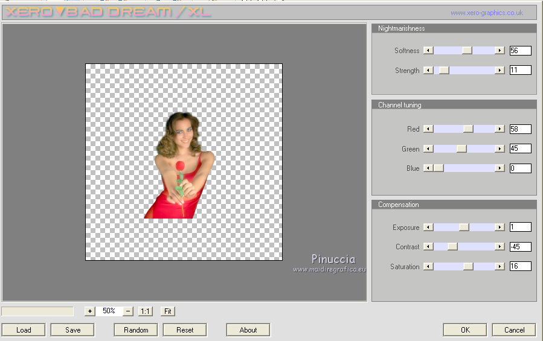This screenshot has height=341, width=543.
Task: Click Strength slider right arrow
Action: click(500, 70)
